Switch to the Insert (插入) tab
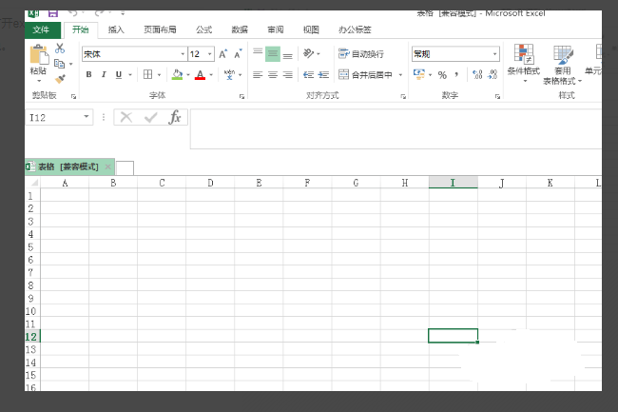The image size is (618, 412). pos(116,29)
